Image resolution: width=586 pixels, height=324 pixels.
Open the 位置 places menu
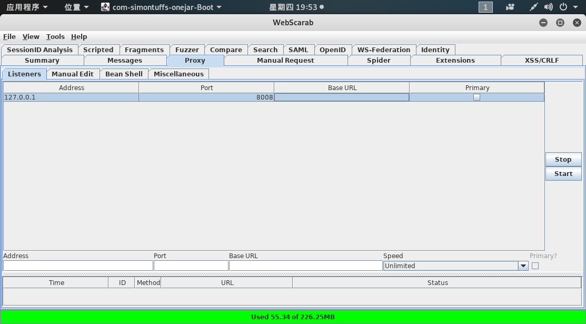point(76,7)
